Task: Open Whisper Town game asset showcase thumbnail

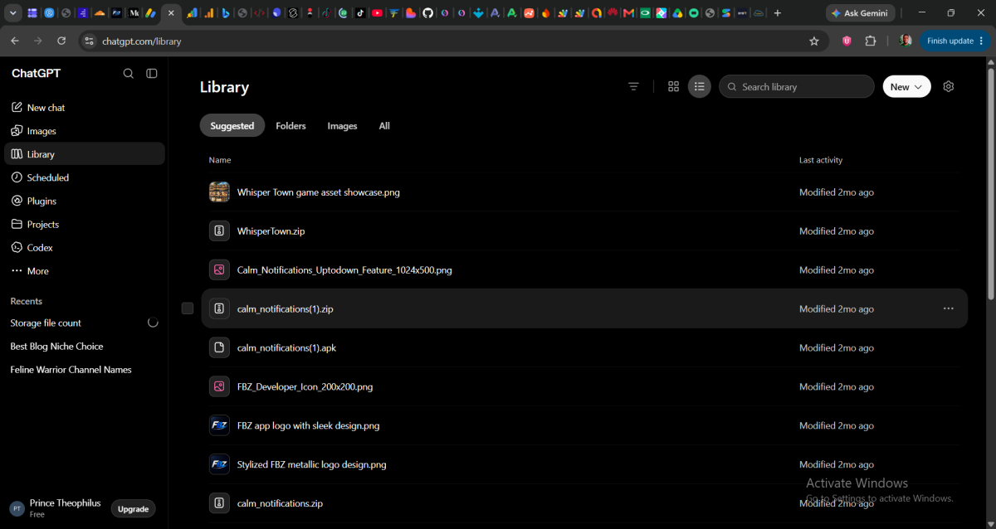Action: tap(219, 192)
